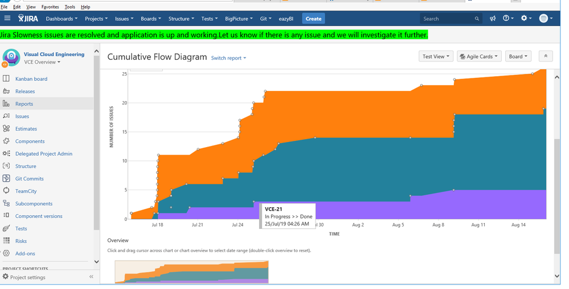
Task: Expand the VCE Overview board selector
Action: (x=42, y=62)
